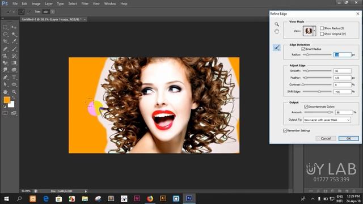Uncheck the Smart Radius checkbox

coord(303,49)
